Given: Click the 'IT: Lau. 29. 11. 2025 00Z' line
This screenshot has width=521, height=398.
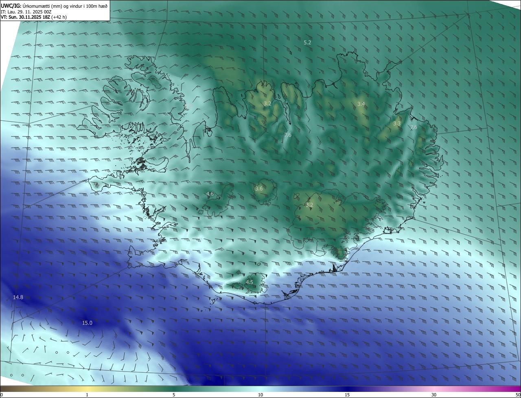Looking at the screenshot, I should [26, 12].
